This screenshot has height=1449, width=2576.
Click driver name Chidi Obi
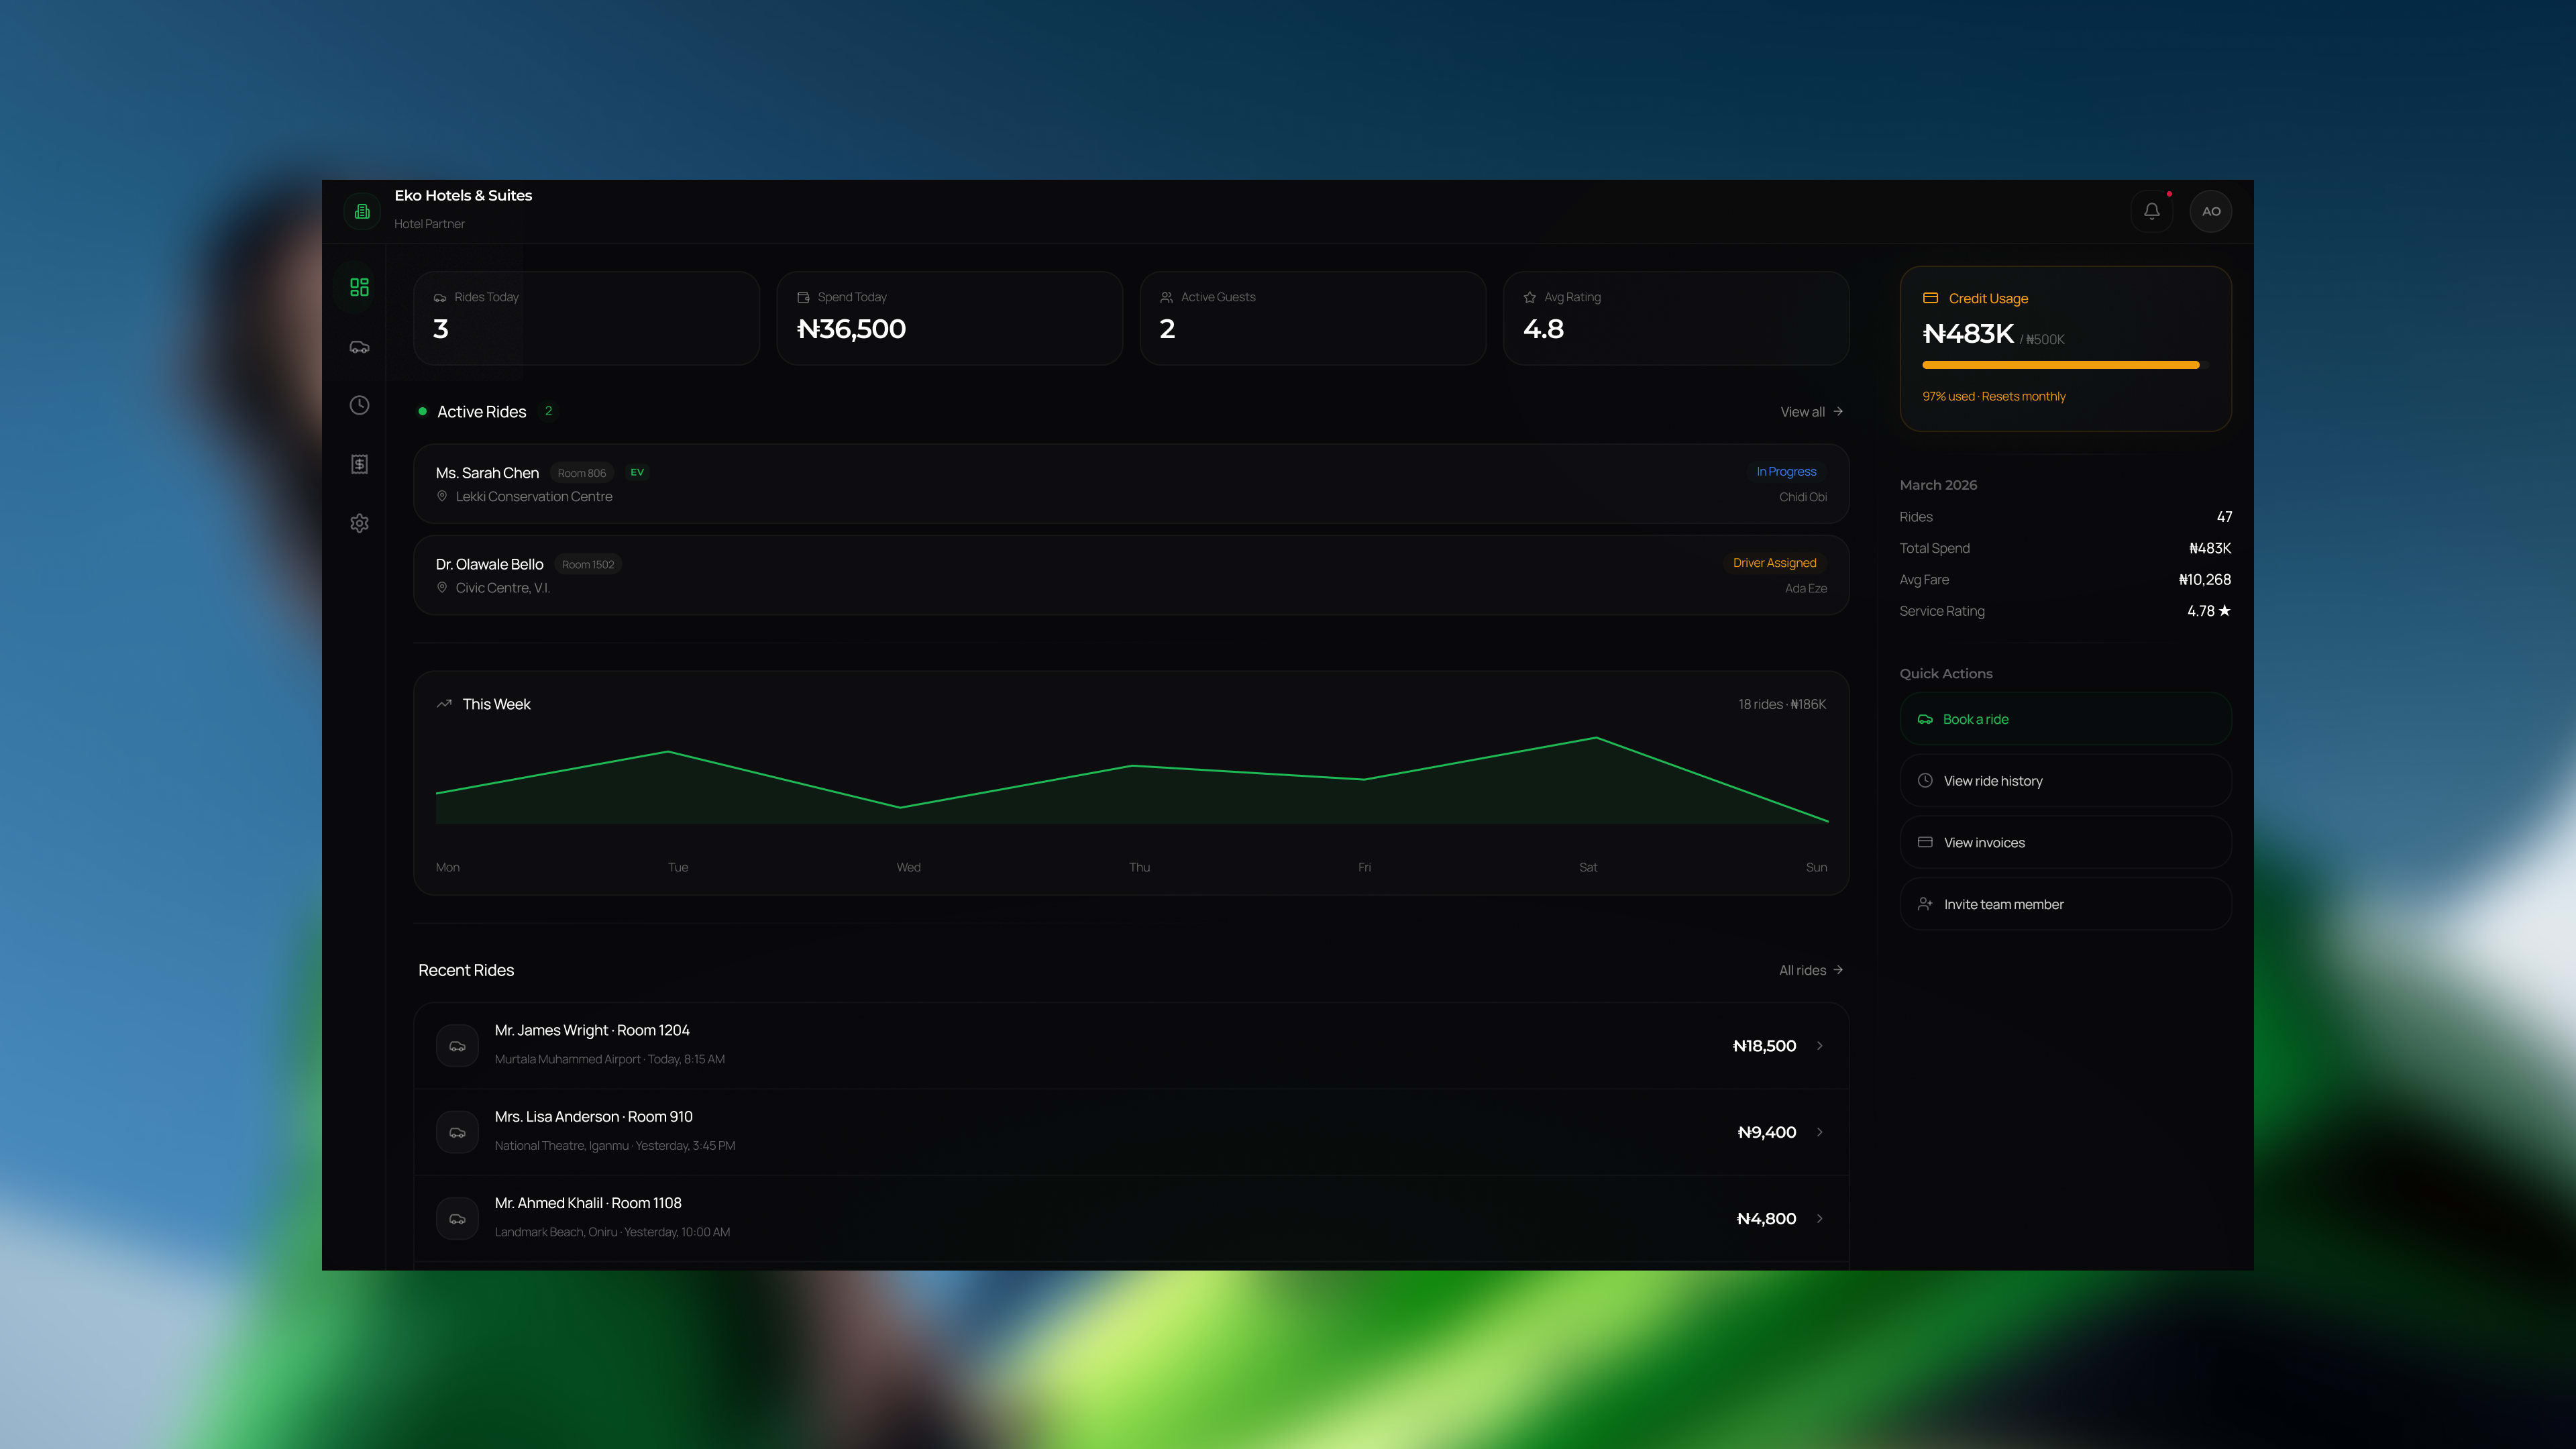[1803, 497]
